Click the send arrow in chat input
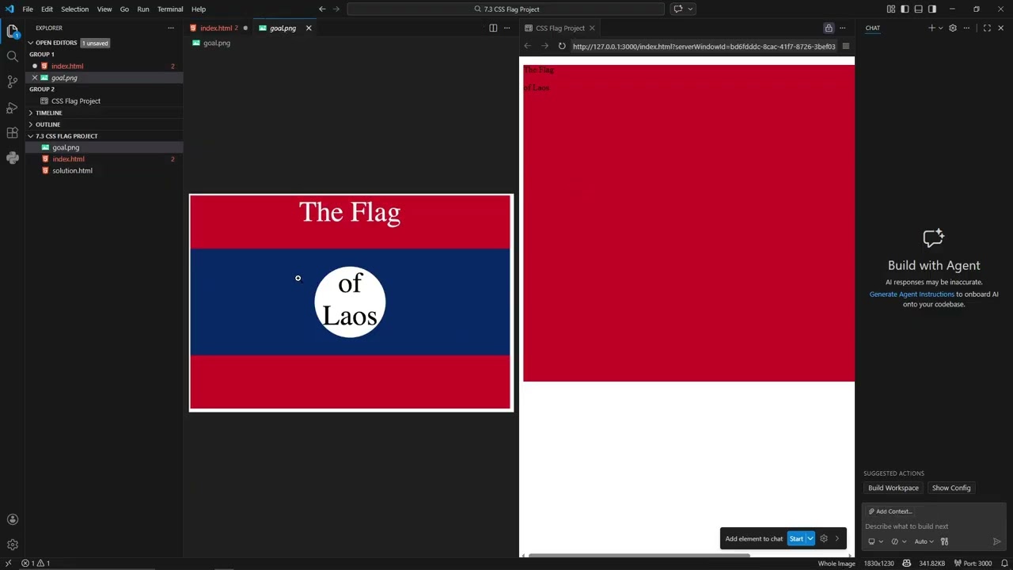The width and height of the screenshot is (1013, 570). [x=996, y=541]
